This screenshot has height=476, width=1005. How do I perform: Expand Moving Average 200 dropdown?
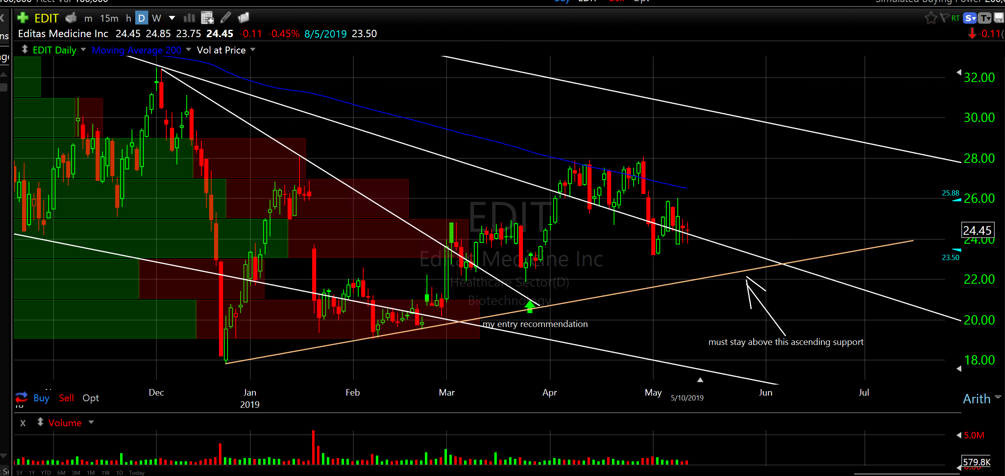click(188, 50)
